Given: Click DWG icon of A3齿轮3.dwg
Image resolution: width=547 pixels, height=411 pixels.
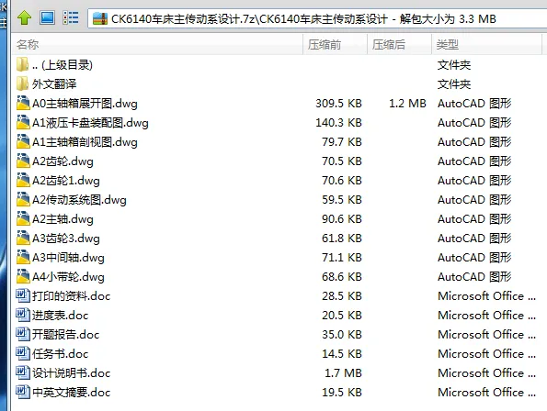Looking at the screenshot, I should pos(23,238).
